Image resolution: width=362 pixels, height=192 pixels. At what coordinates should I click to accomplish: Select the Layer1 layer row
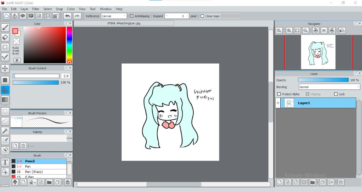coord(316,103)
